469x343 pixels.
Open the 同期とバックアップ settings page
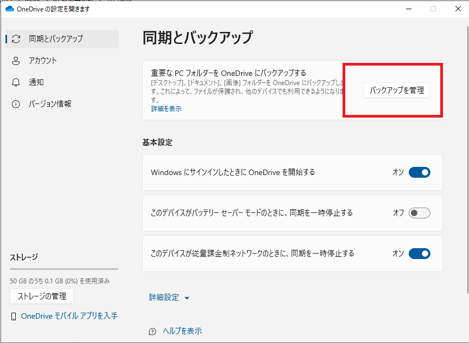[x=62, y=39]
